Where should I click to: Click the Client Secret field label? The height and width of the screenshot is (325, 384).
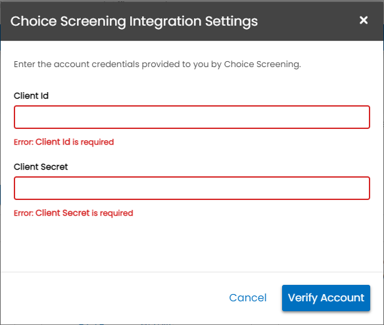(41, 166)
